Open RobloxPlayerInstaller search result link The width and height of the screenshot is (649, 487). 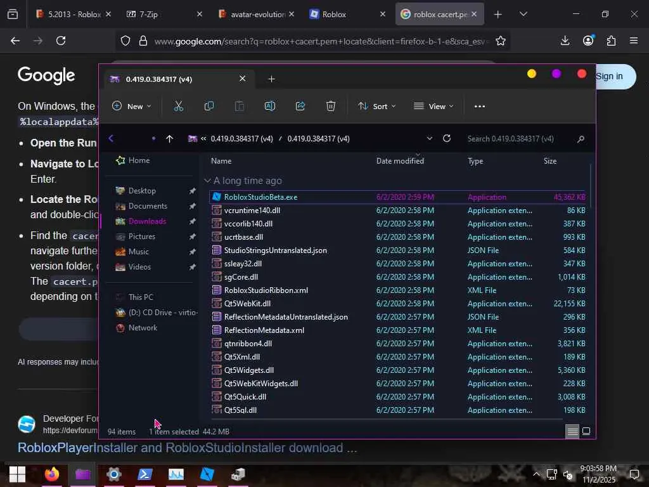click(x=187, y=448)
